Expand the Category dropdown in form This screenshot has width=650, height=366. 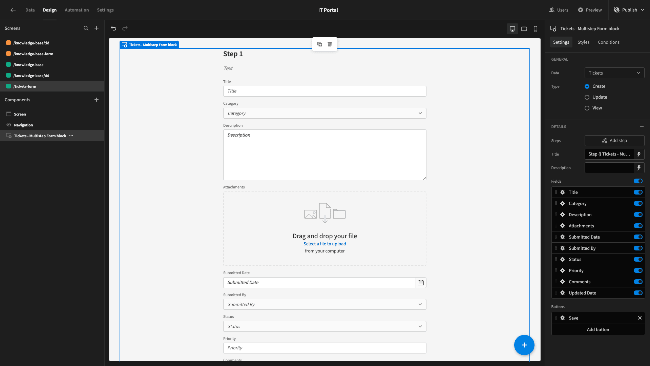pyautogui.click(x=324, y=113)
